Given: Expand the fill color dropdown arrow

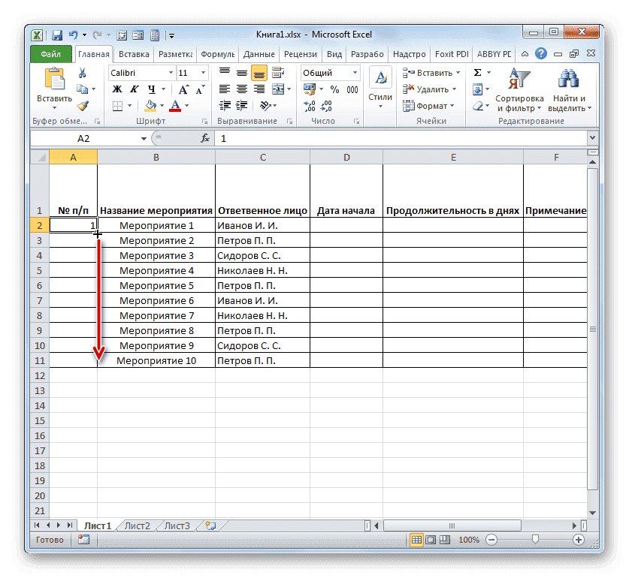Looking at the screenshot, I should [162, 105].
